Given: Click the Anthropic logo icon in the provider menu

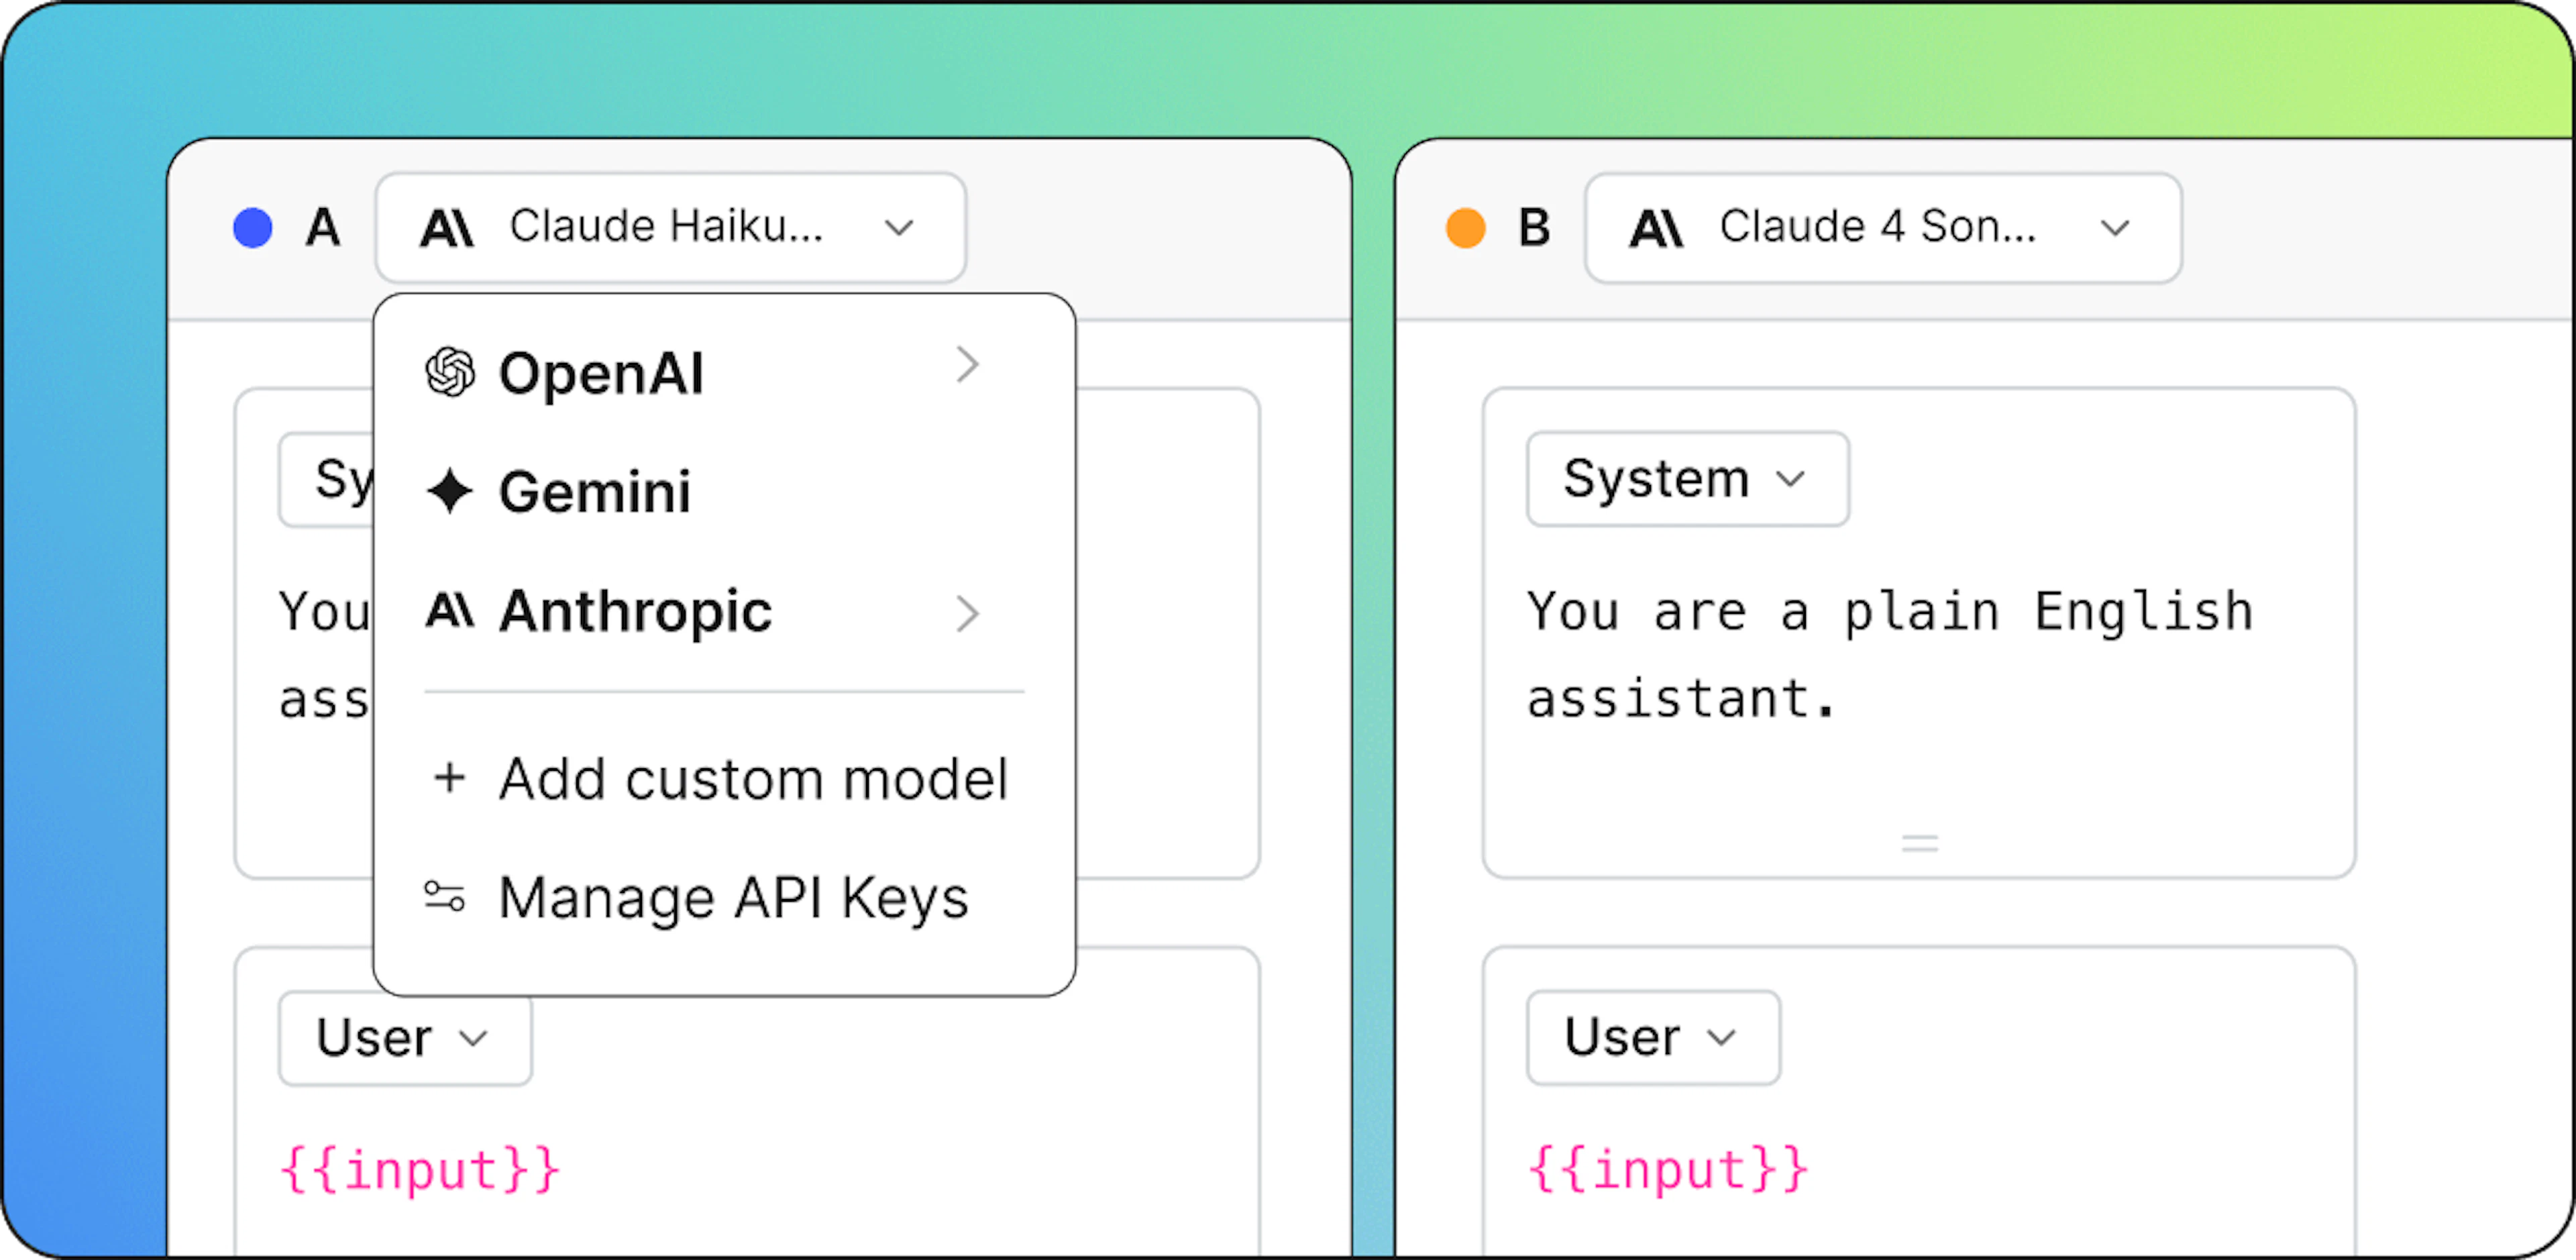Looking at the screenshot, I should tap(450, 610).
